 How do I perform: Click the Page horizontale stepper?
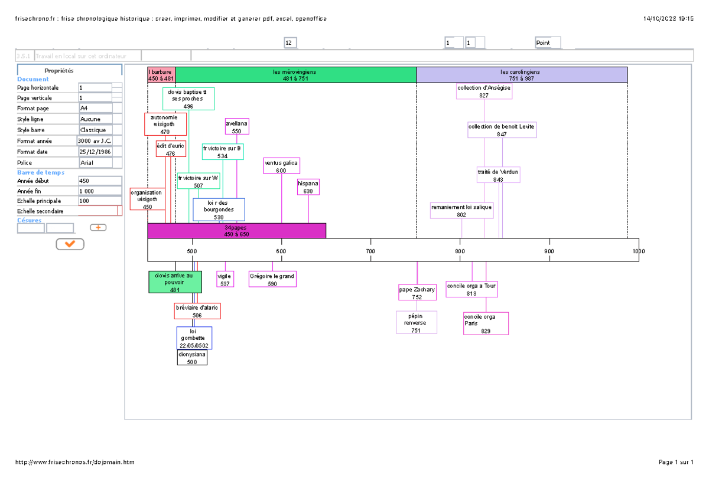(x=117, y=87)
